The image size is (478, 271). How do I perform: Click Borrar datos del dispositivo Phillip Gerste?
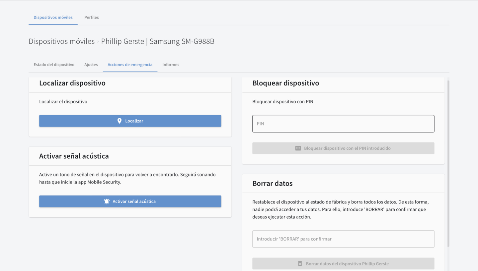(343, 264)
